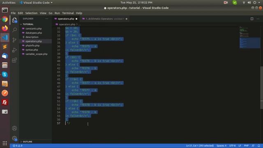Open the volume control in top bar
The height and width of the screenshot is (148, 263).
(249, 2)
